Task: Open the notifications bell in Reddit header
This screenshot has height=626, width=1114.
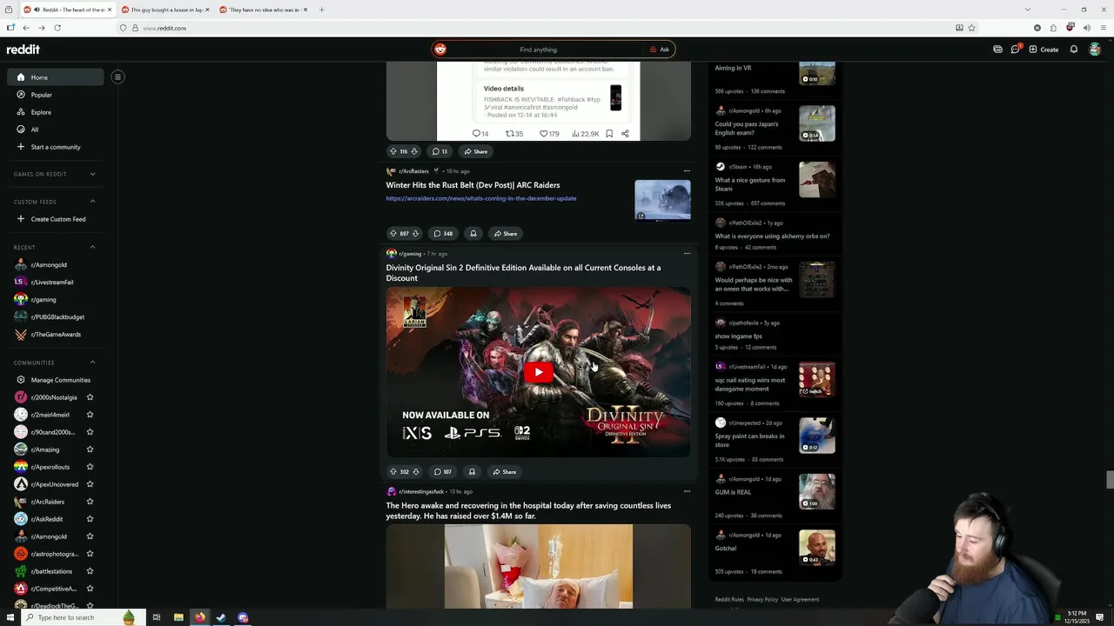Action: coord(1074,50)
